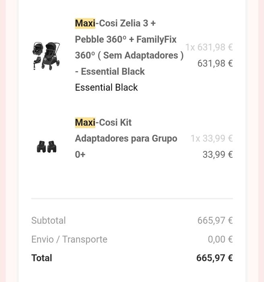Click highlighted "Maxi" in Kit Adaptadores title
264x282 pixels.
(85, 123)
